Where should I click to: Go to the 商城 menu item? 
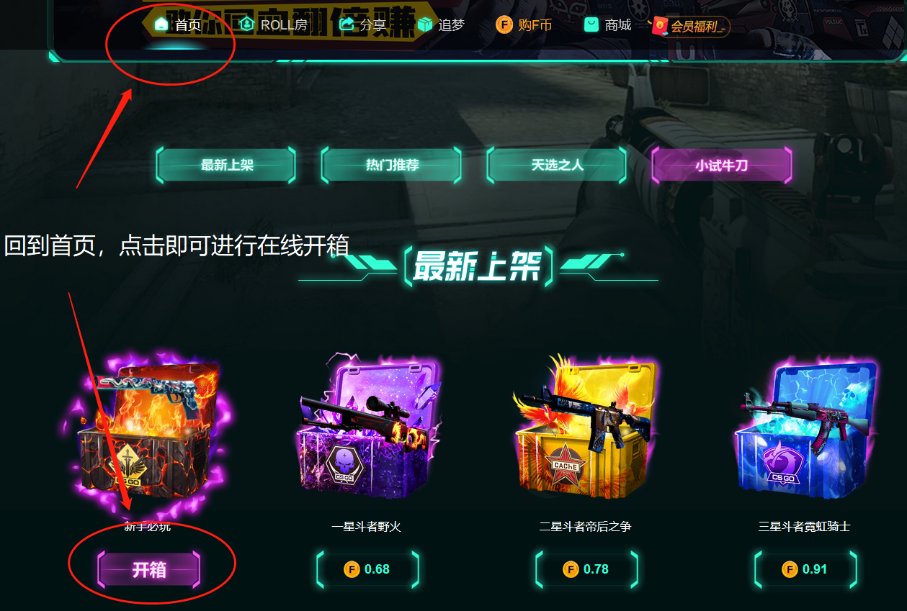608,24
